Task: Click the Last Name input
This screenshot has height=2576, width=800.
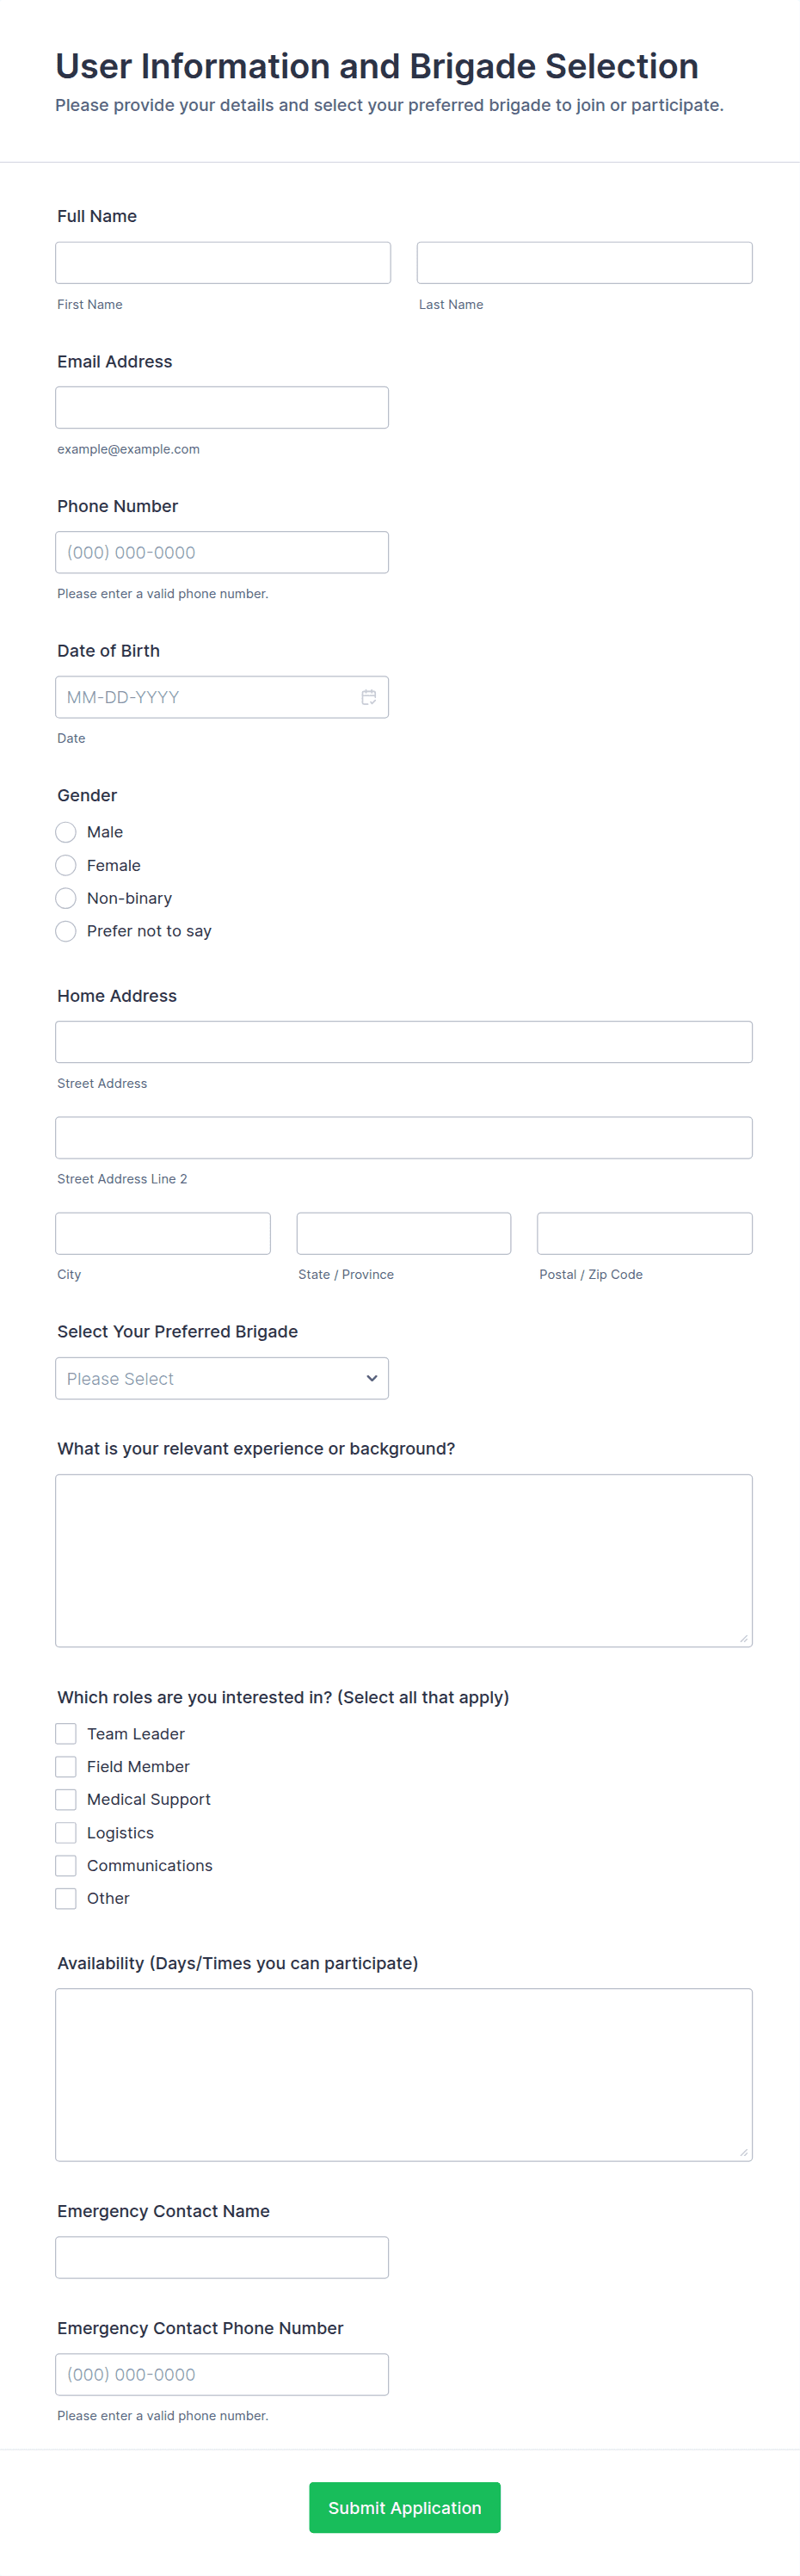Action: pyautogui.click(x=585, y=263)
